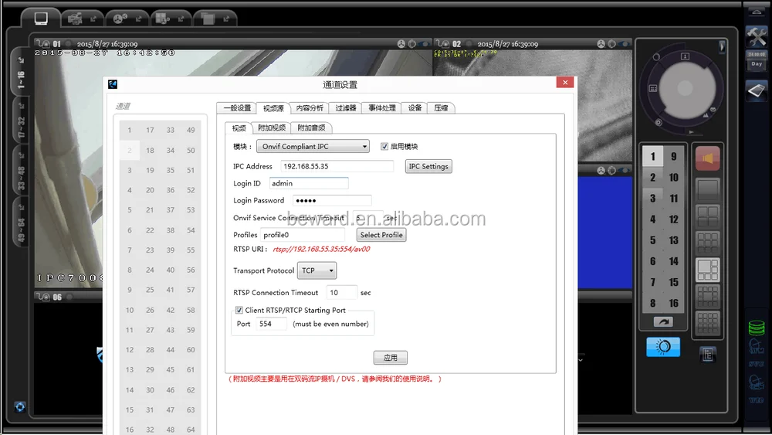Toggle the orange speaker audio button
The height and width of the screenshot is (435, 772).
(x=707, y=158)
